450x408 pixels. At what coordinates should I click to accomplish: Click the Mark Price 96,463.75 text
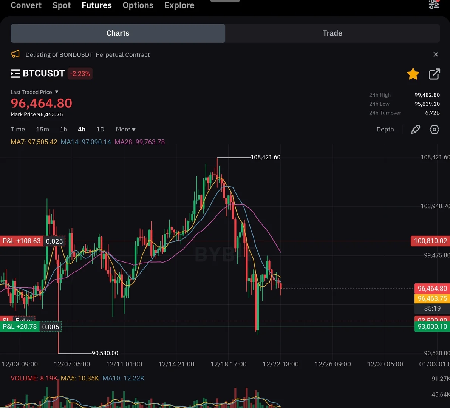click(37, 114)
